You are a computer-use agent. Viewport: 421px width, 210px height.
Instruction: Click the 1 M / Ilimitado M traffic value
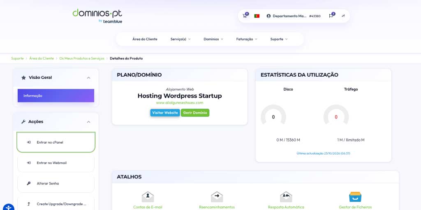351,140
